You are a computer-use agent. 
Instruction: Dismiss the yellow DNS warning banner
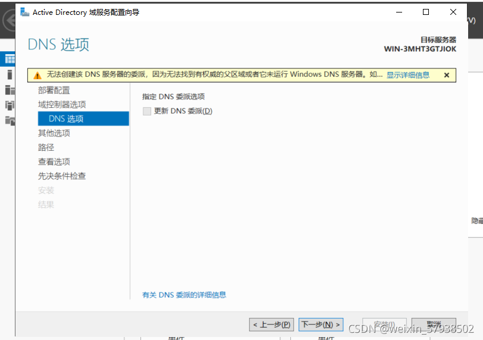point(447,75)
